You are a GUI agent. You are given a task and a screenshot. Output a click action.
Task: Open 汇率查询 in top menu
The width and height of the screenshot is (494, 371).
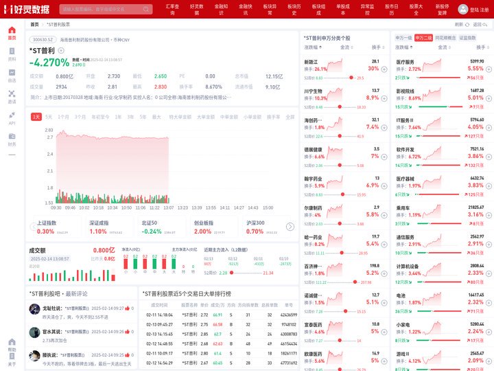(172, 10)
